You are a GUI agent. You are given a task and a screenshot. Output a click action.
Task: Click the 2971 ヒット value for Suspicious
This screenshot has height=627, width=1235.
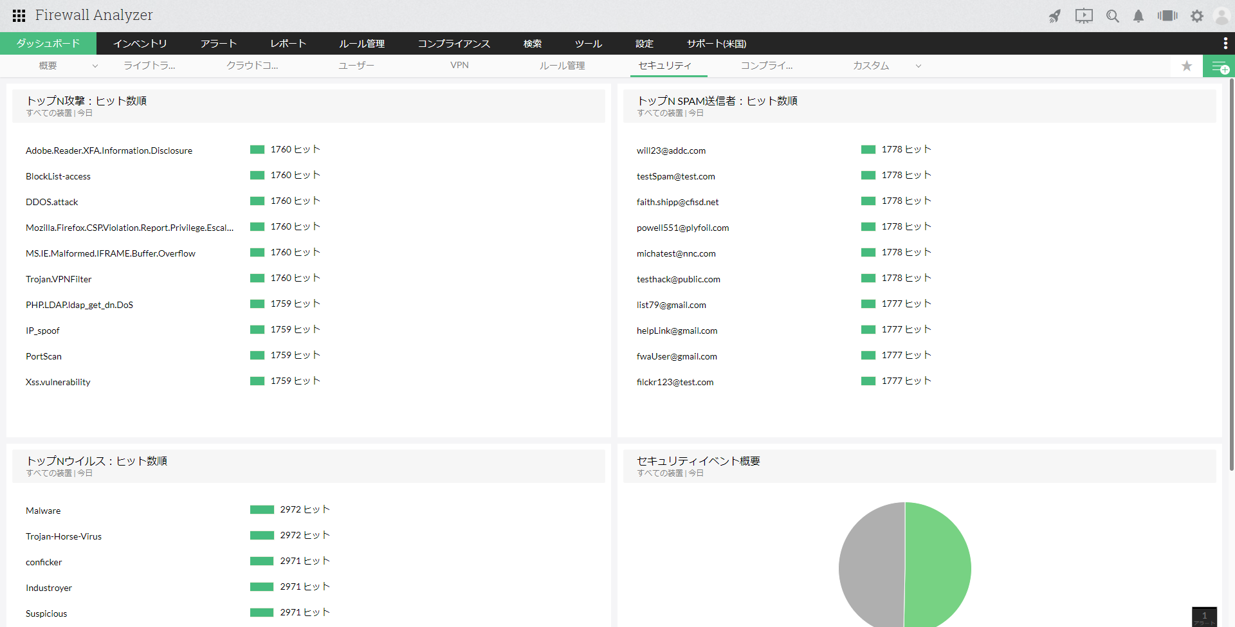pos(305,612)
